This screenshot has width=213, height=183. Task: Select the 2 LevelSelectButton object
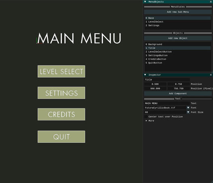pos(178,52)
